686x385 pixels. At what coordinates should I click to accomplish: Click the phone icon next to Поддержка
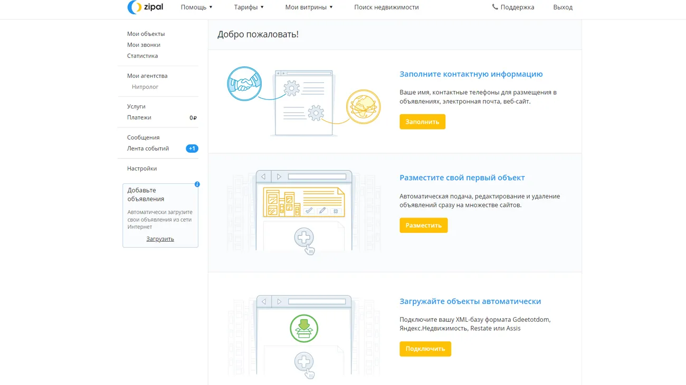494,7
